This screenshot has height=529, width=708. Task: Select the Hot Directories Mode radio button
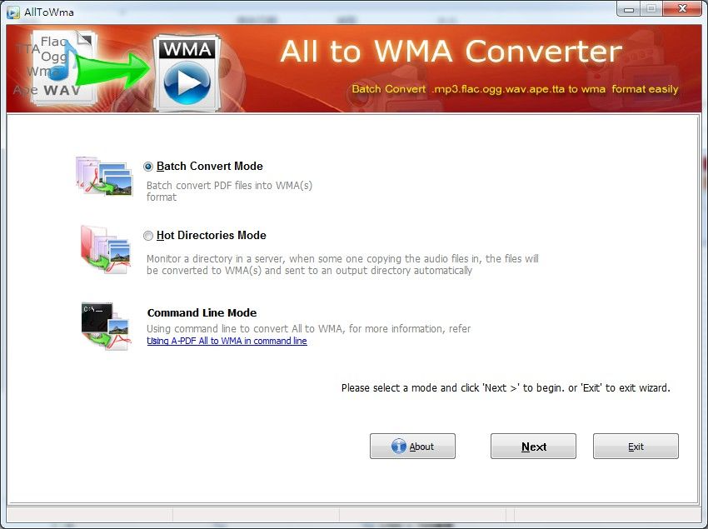pos(148,236)
